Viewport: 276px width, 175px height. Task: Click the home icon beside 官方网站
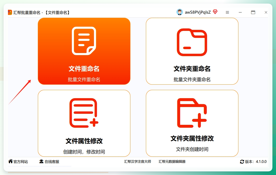pos(11,161)
